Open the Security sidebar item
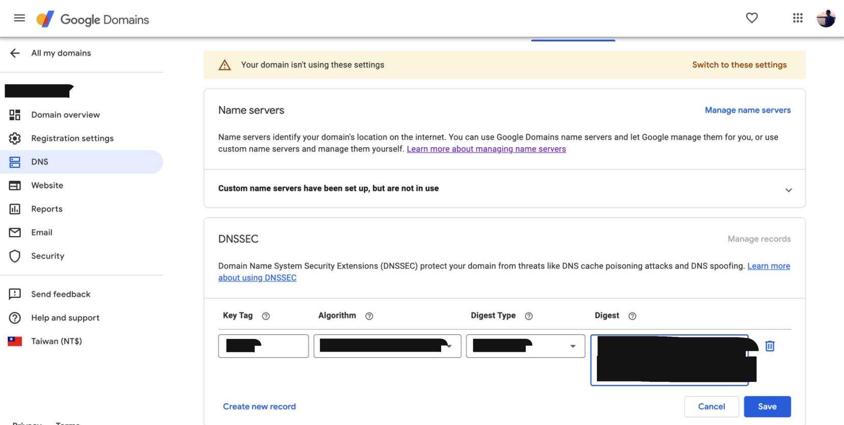Image resolution: width=844 pixels, height=425 pixels. coord(47,256)
